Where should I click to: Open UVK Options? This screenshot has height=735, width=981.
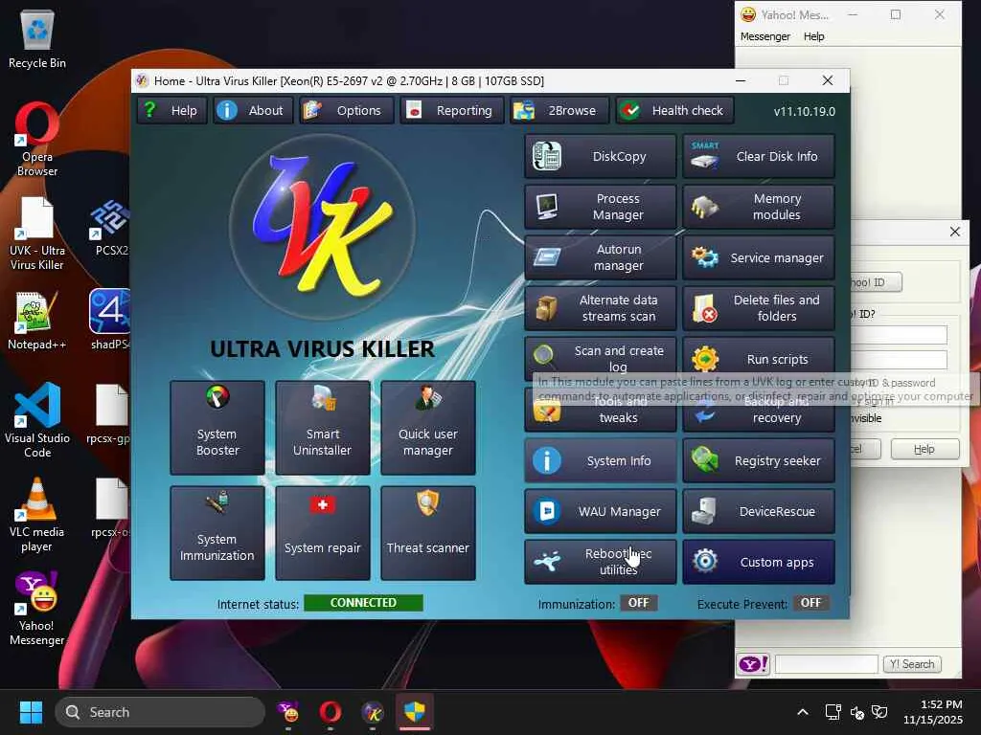pos(346,111)
